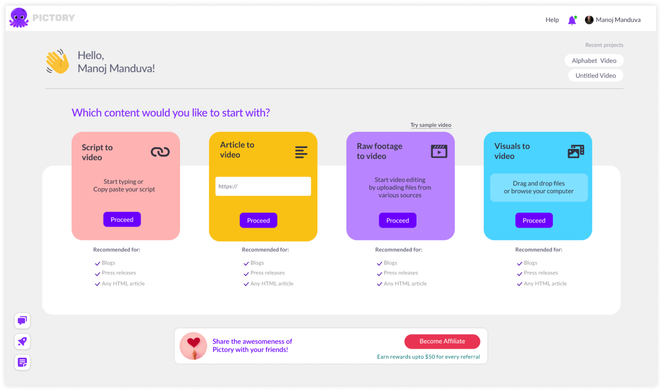Focus the https:// article URL field

click(263, 186)
